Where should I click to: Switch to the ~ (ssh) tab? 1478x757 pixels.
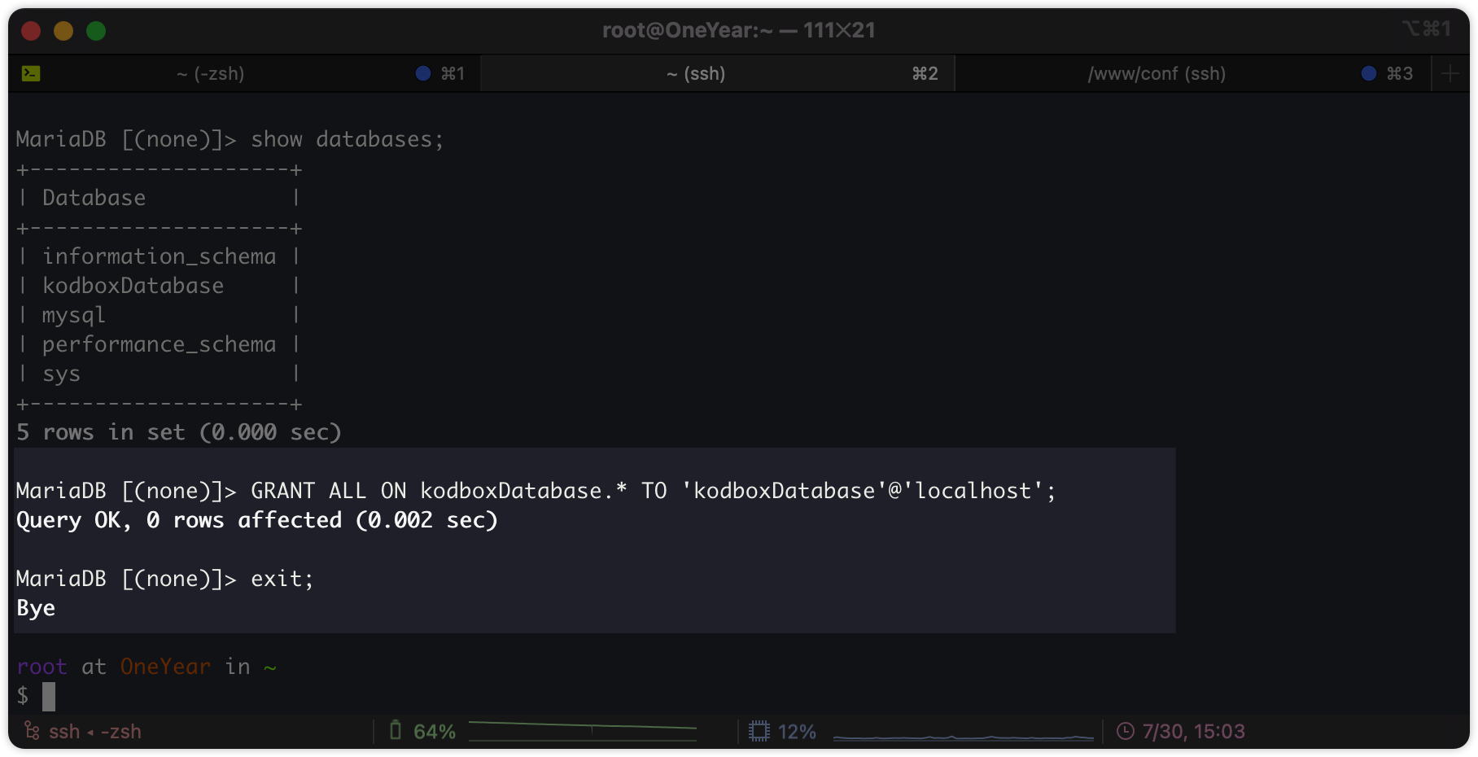click(696, 73)
